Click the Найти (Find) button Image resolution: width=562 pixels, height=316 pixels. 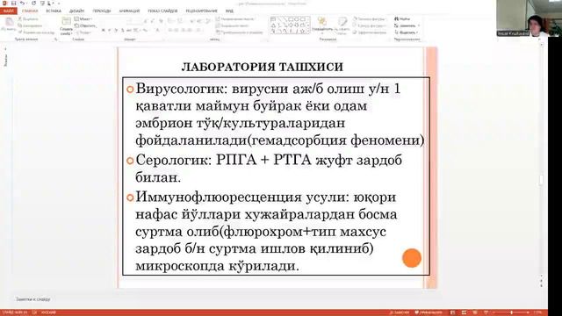coord(402,18)
